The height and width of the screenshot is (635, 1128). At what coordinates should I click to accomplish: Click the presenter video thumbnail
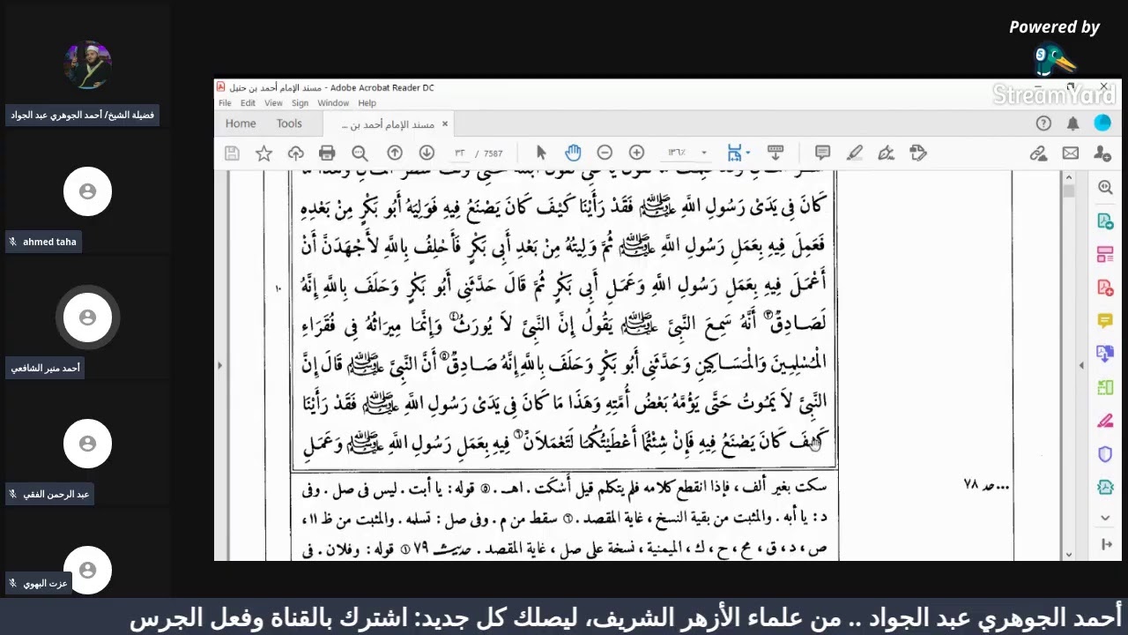87,64
